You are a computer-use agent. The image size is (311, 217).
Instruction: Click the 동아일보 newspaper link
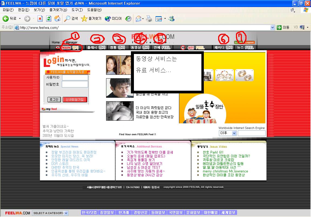158,212
